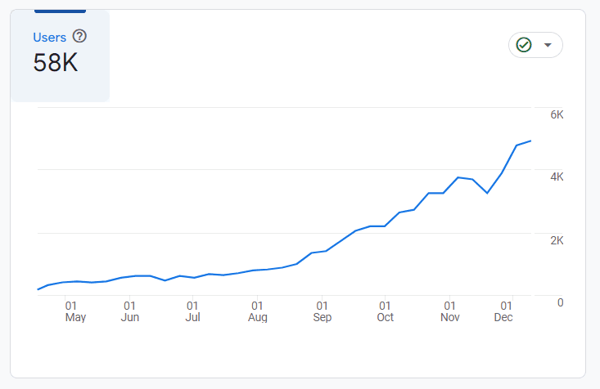The height and width of the screenshot is (389, 600).
Task: Click the green checkmark data quality icon
Action: coord(524,45)
